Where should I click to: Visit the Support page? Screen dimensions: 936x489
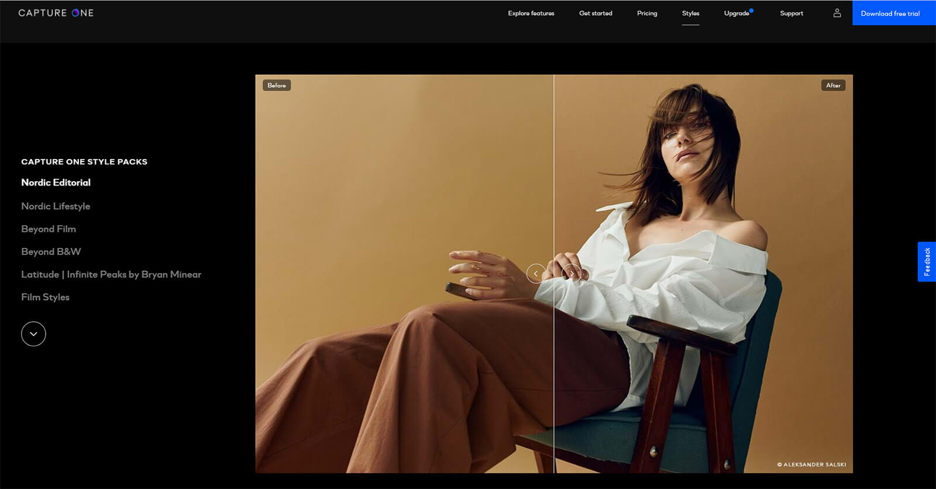tap(792, 13)
